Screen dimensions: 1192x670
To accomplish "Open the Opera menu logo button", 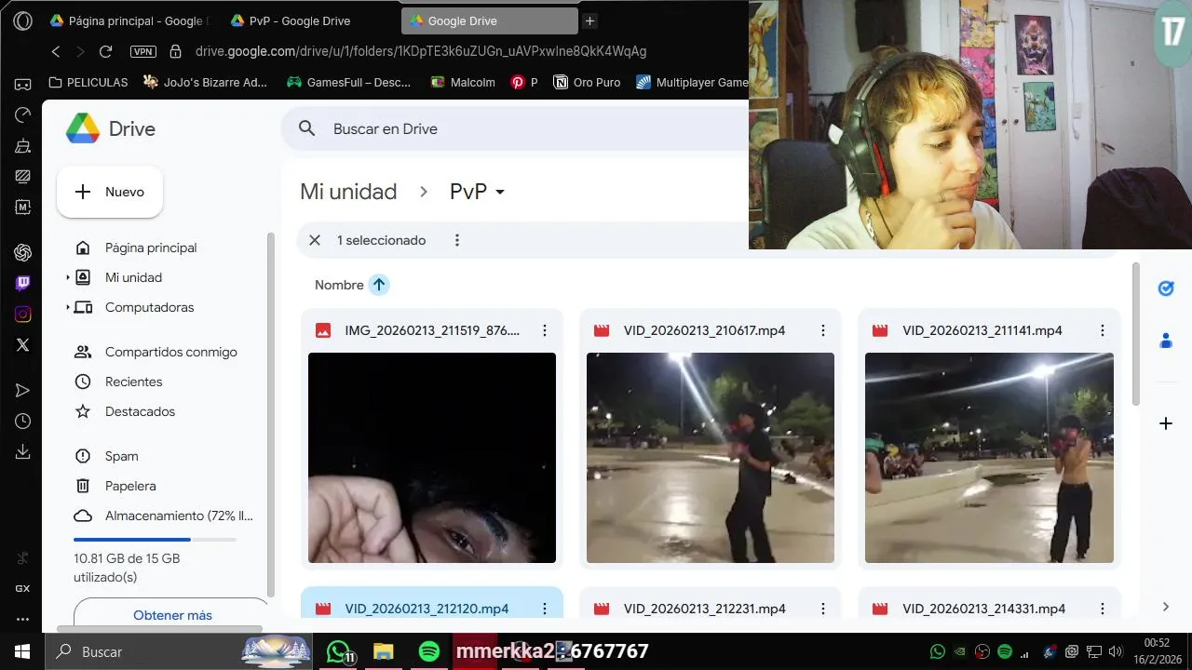I will (22, 20).
